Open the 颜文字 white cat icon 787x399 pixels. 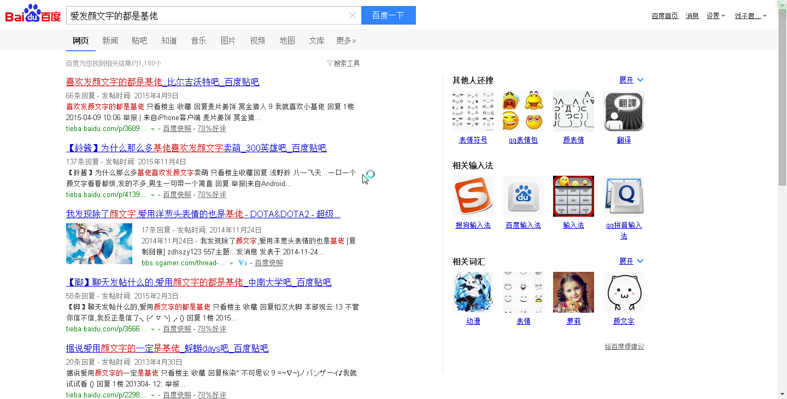624,292
